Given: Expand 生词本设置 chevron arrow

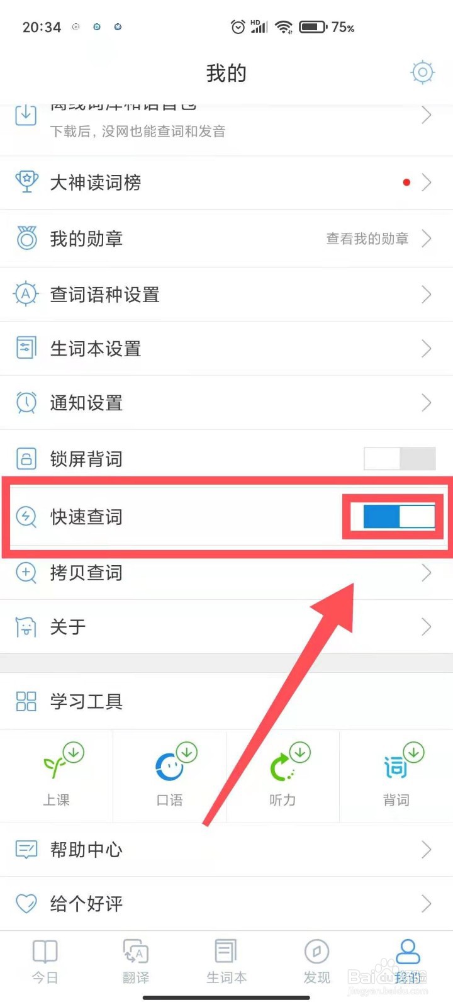Looking at the screenshot, I should click(x=426, y=348).
